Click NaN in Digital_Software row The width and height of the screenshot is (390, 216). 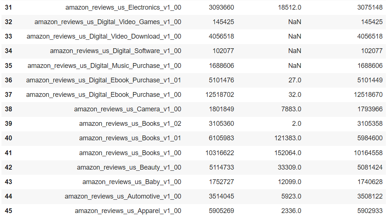(x=295, y=51)
